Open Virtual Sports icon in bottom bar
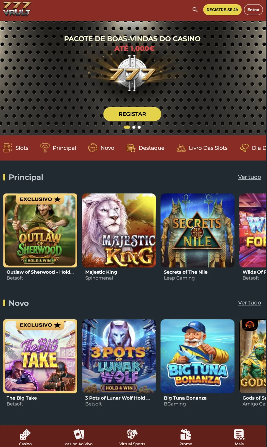The height and width of the screenshot is (447, 267). 132,435
